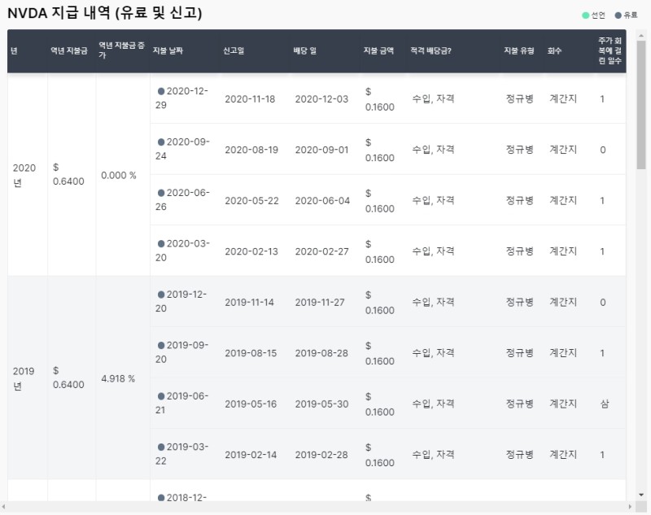Click ex-dividend date 2020-06-04
Screen dimensions: 651x515
coord(322,200)
